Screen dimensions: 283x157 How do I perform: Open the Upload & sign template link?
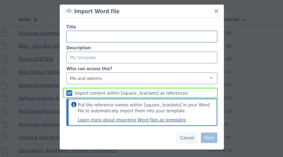39,137
